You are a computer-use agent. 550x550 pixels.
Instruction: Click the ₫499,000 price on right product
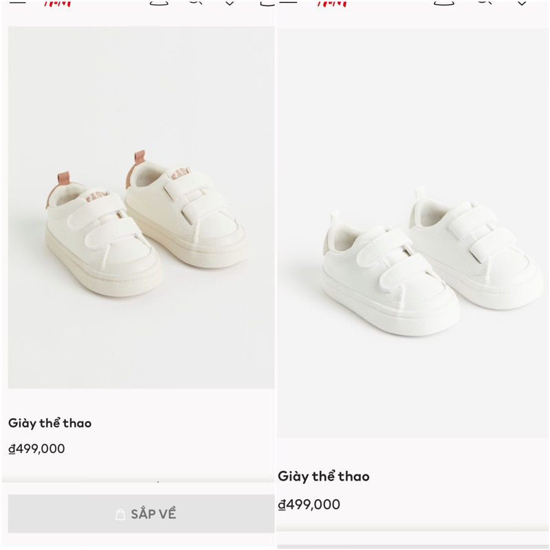coord(309,505)
